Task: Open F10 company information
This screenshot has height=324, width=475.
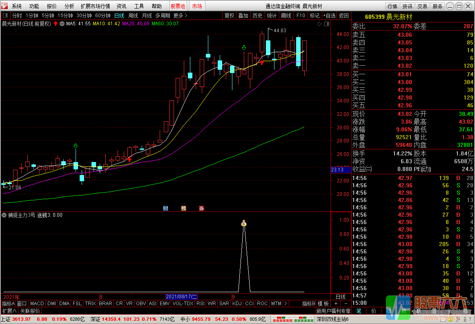Action: point(301,16)
